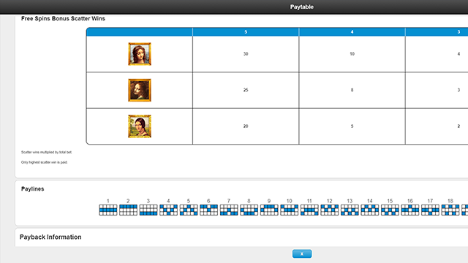Select payline 2 diagram

point(128,210)
